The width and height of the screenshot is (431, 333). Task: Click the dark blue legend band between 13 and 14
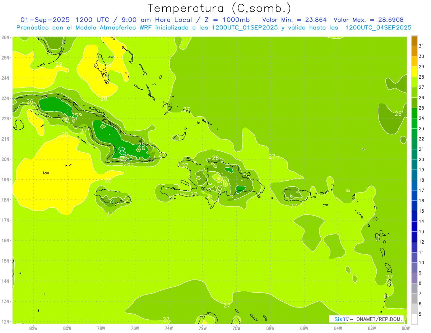[x=414, y=226]
